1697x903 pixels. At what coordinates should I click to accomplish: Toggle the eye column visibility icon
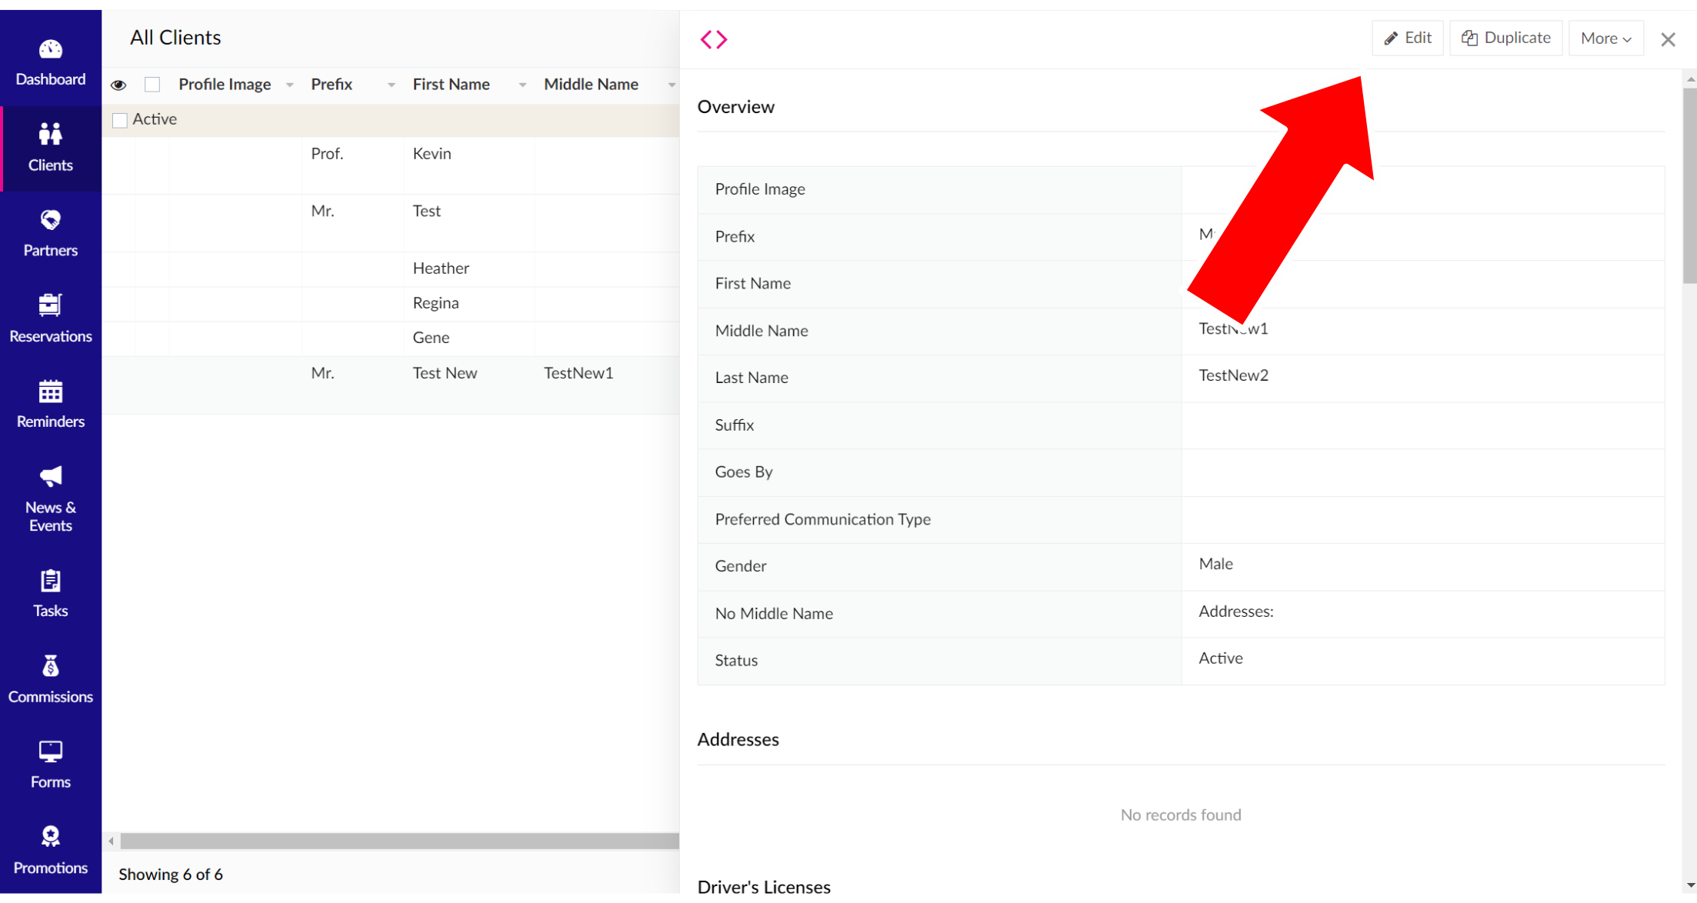click(118, 85)
